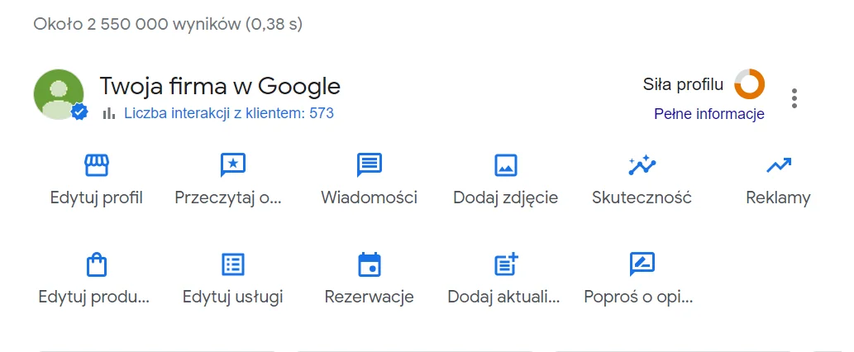Open the Skuteczność label

coord(642,197)
